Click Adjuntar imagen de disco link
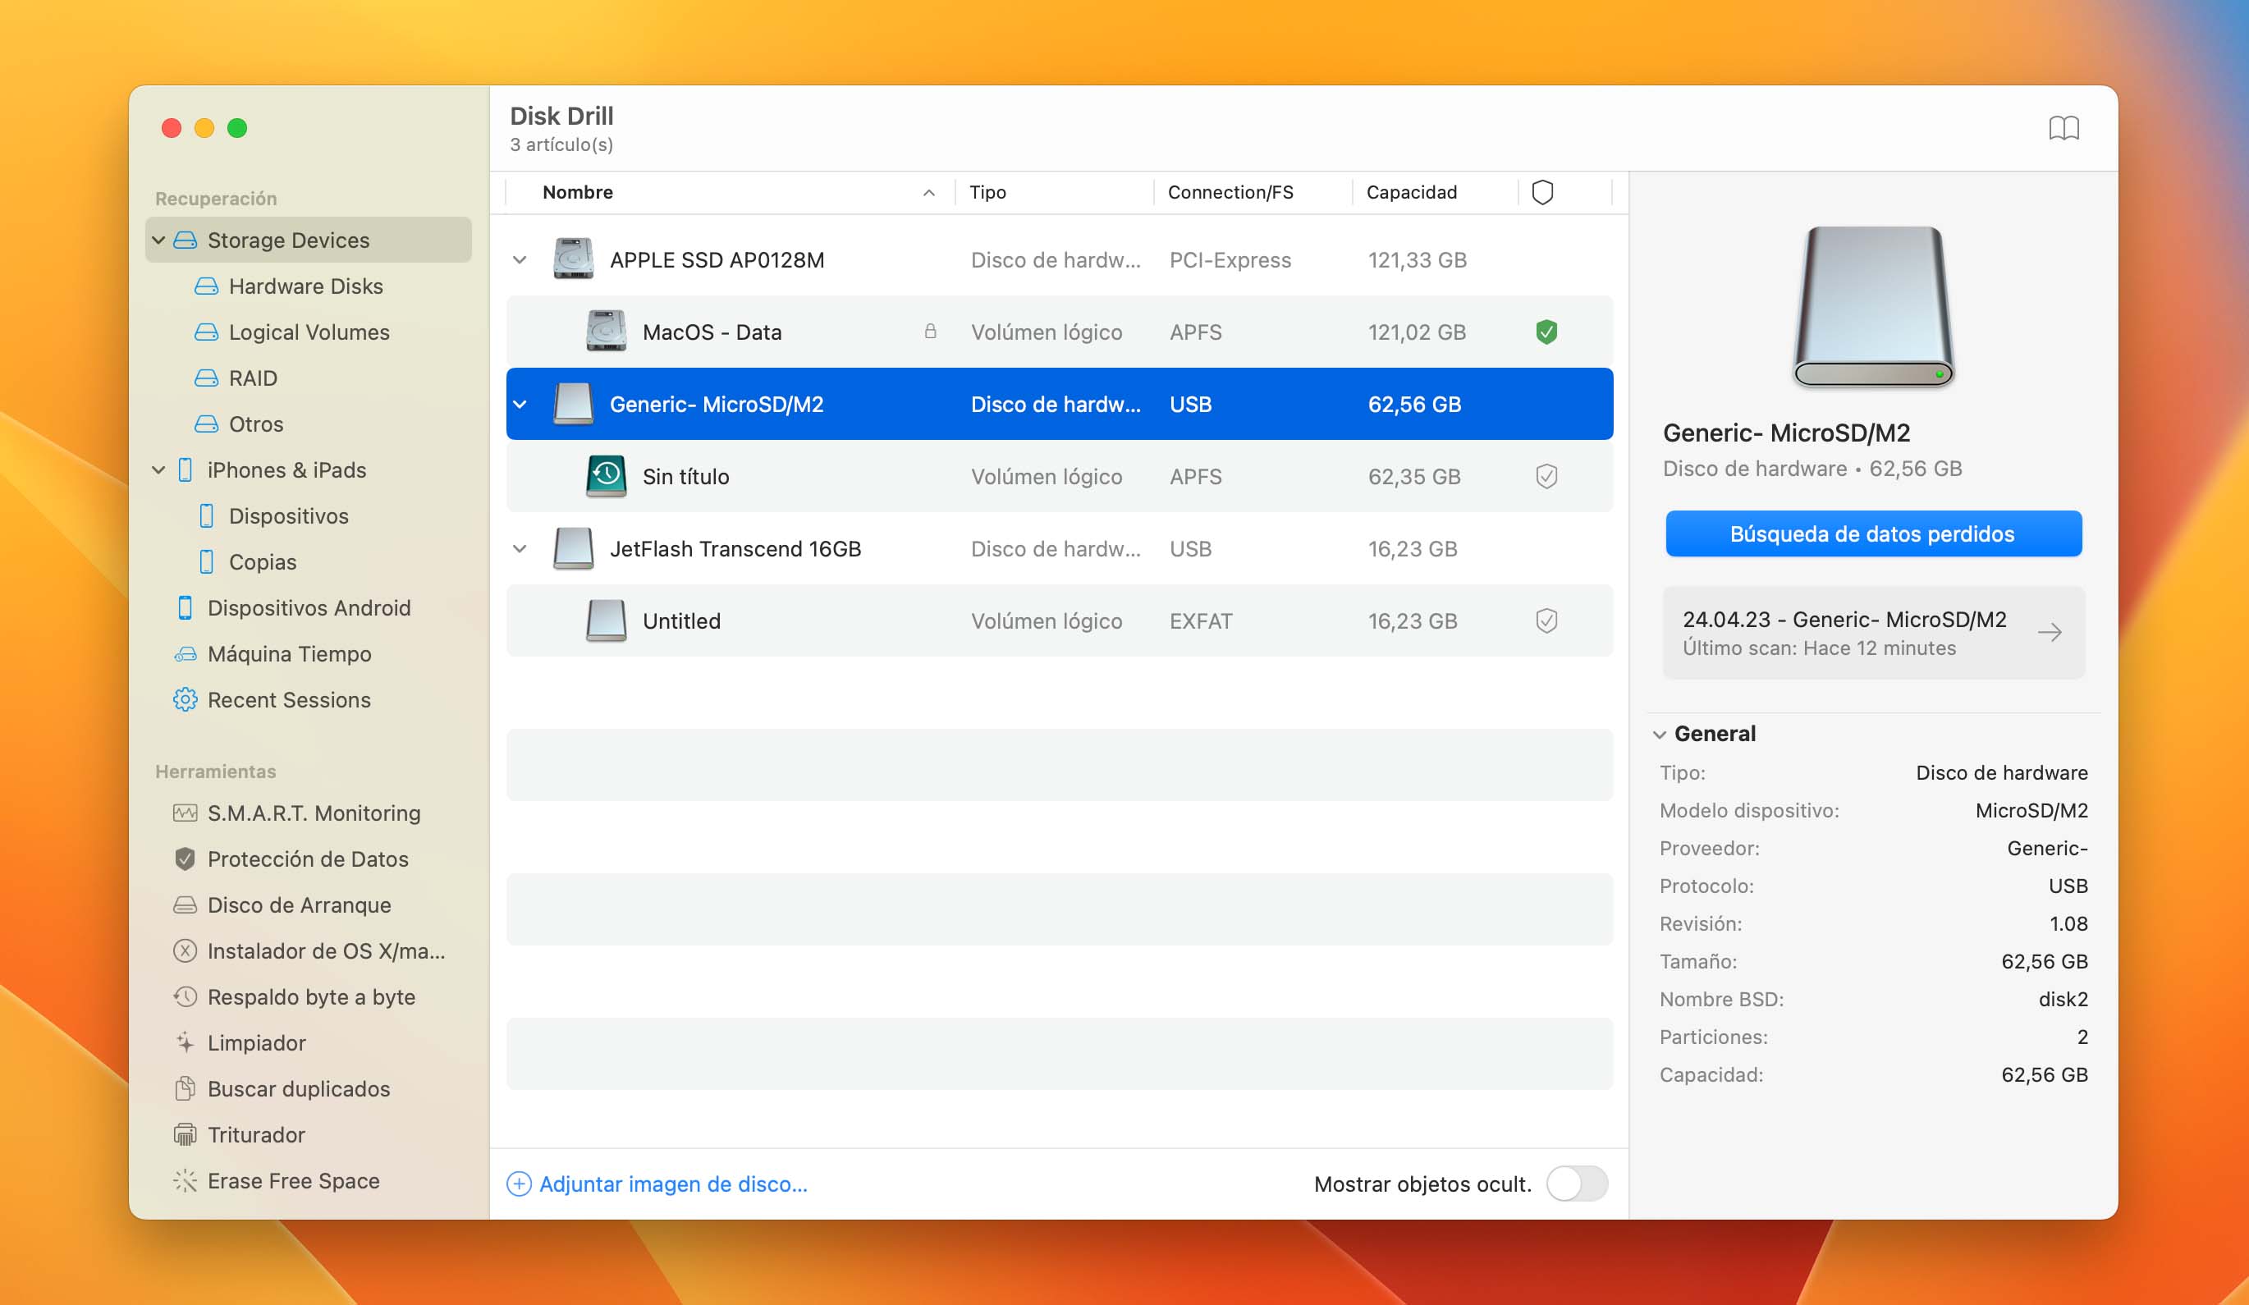Viewport: 2249px width, 1305px height. [x=658, y=1184]
